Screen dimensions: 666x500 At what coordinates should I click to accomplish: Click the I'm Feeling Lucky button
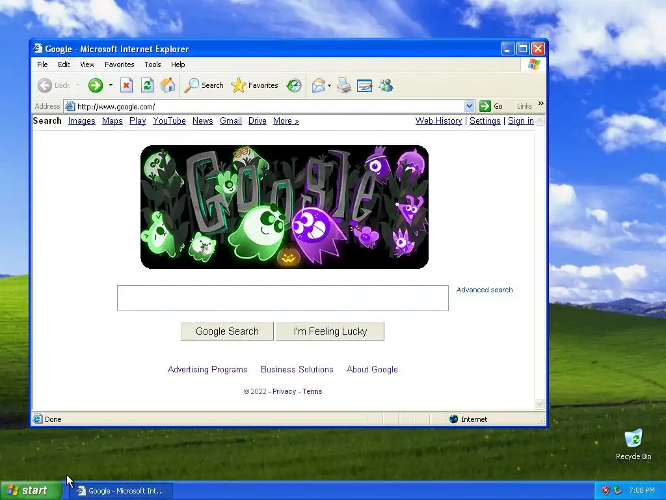pos(330,331)
